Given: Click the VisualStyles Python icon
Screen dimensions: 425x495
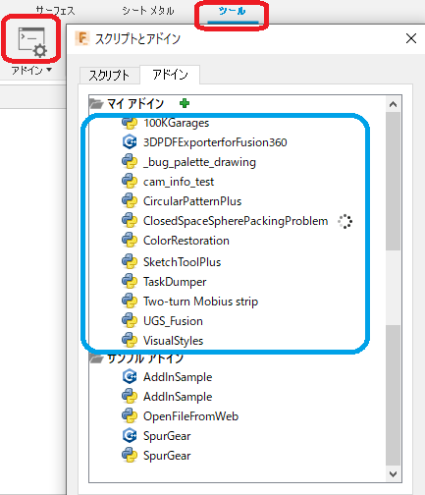Looking at the screenshot, I should pyautogui.click(x=130, y=341).
